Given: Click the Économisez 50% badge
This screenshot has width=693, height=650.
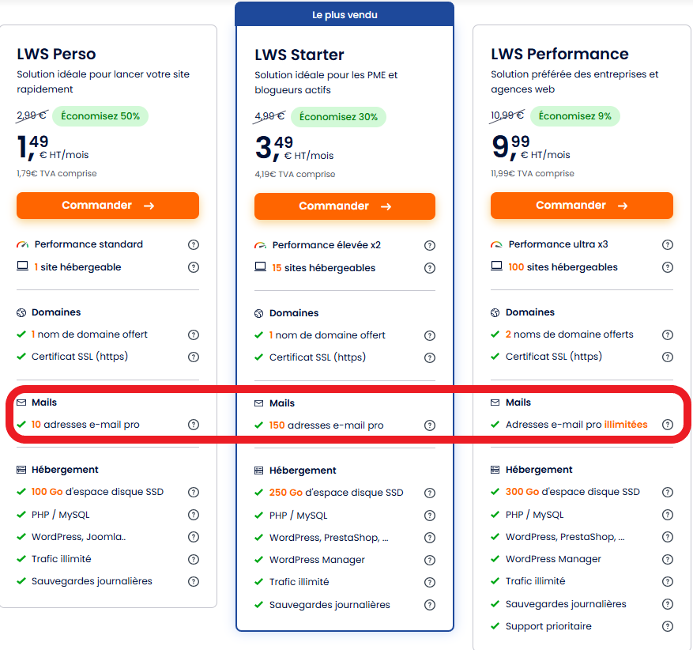Looking at the screenshot, I should coord(100,116).
